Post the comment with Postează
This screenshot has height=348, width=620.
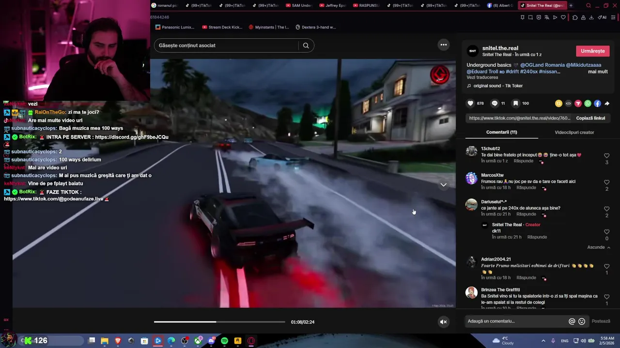(601, 321)
